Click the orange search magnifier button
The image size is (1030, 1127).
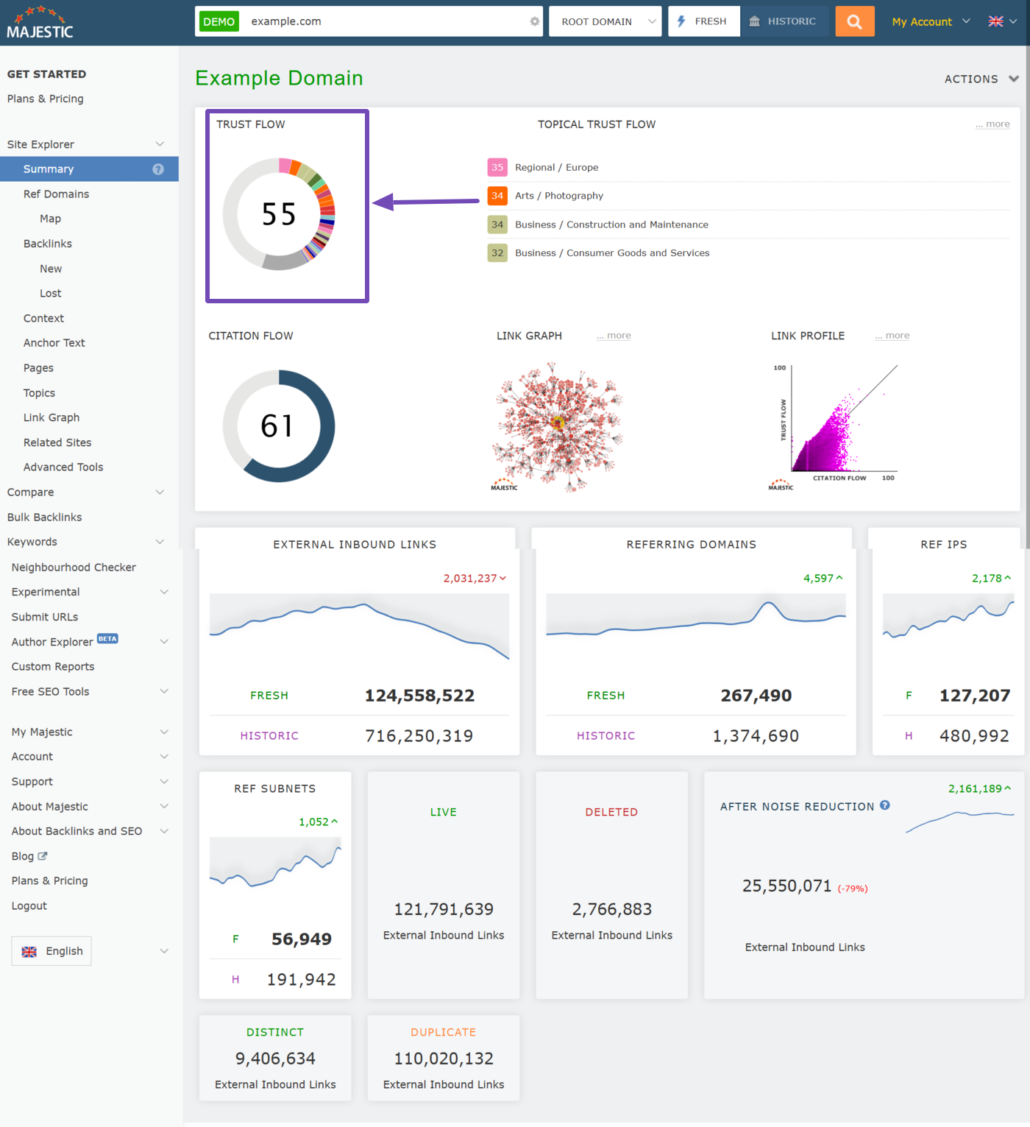tap(854, 21)
